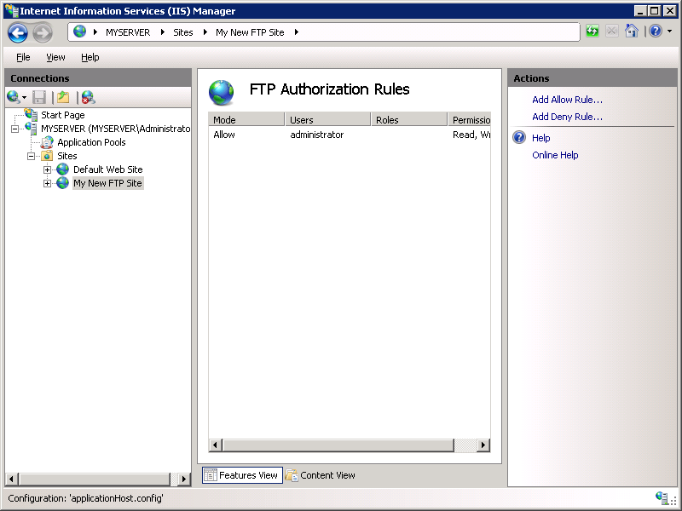Click Add Allow Rule in the Actions pane
The width and height of the screenshot is (682, 511).
point(568,99)
